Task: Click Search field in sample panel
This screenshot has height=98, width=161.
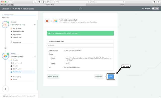Action: (80, 45)
